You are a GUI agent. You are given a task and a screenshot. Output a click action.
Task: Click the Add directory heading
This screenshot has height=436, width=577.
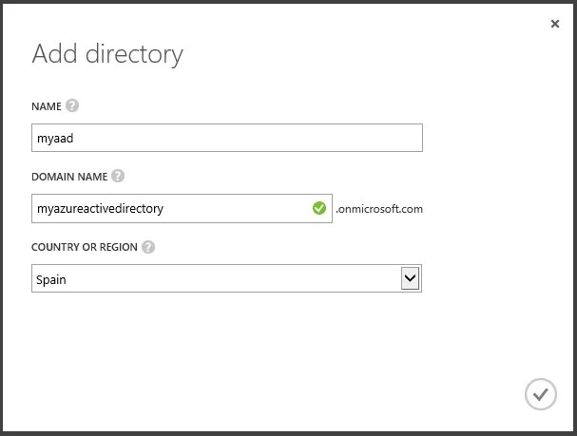[x=107, y=54]
